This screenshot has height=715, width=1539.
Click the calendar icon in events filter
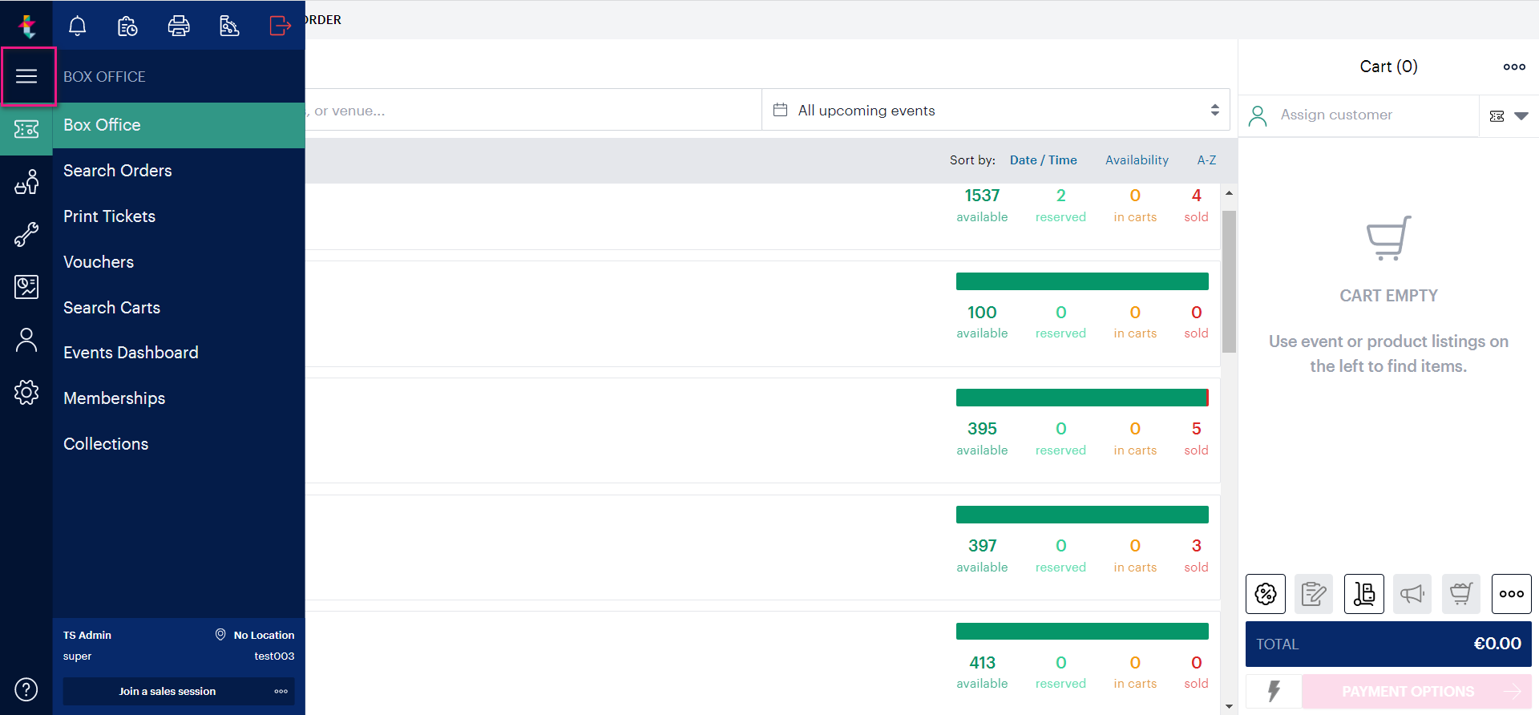tap(780, 110)
